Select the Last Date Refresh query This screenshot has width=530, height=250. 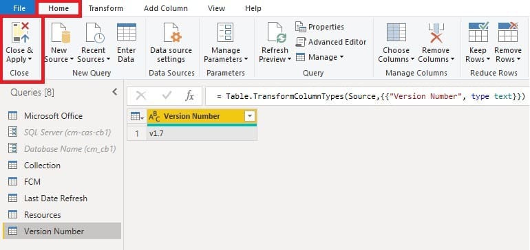(x=62, y=198)
